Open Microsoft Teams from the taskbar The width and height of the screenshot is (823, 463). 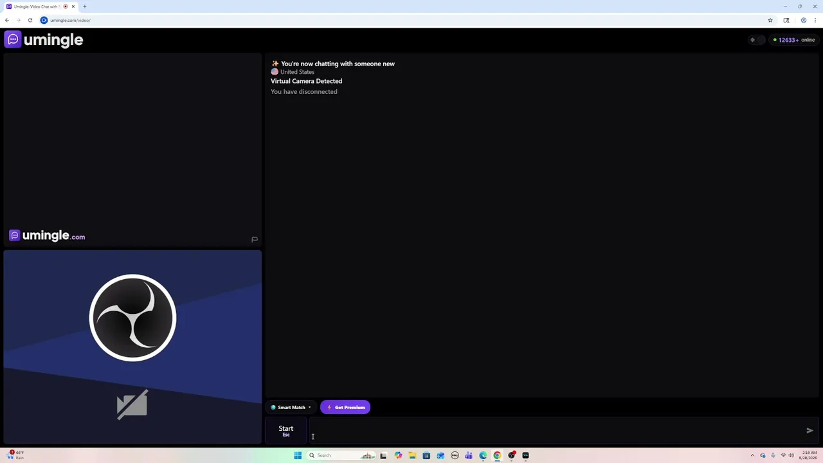(469, 455)
